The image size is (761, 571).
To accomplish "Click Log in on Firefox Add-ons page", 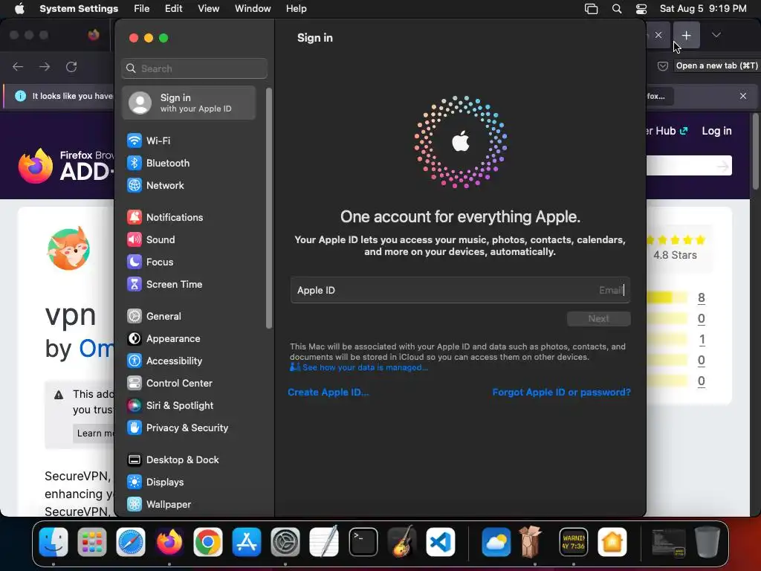I will coord(717,131).
